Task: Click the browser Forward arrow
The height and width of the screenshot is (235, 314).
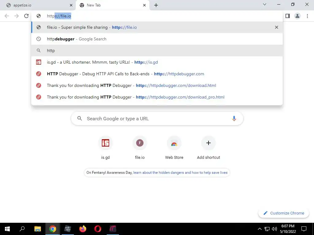Action: pyautogui.click(x=17, y=16)
